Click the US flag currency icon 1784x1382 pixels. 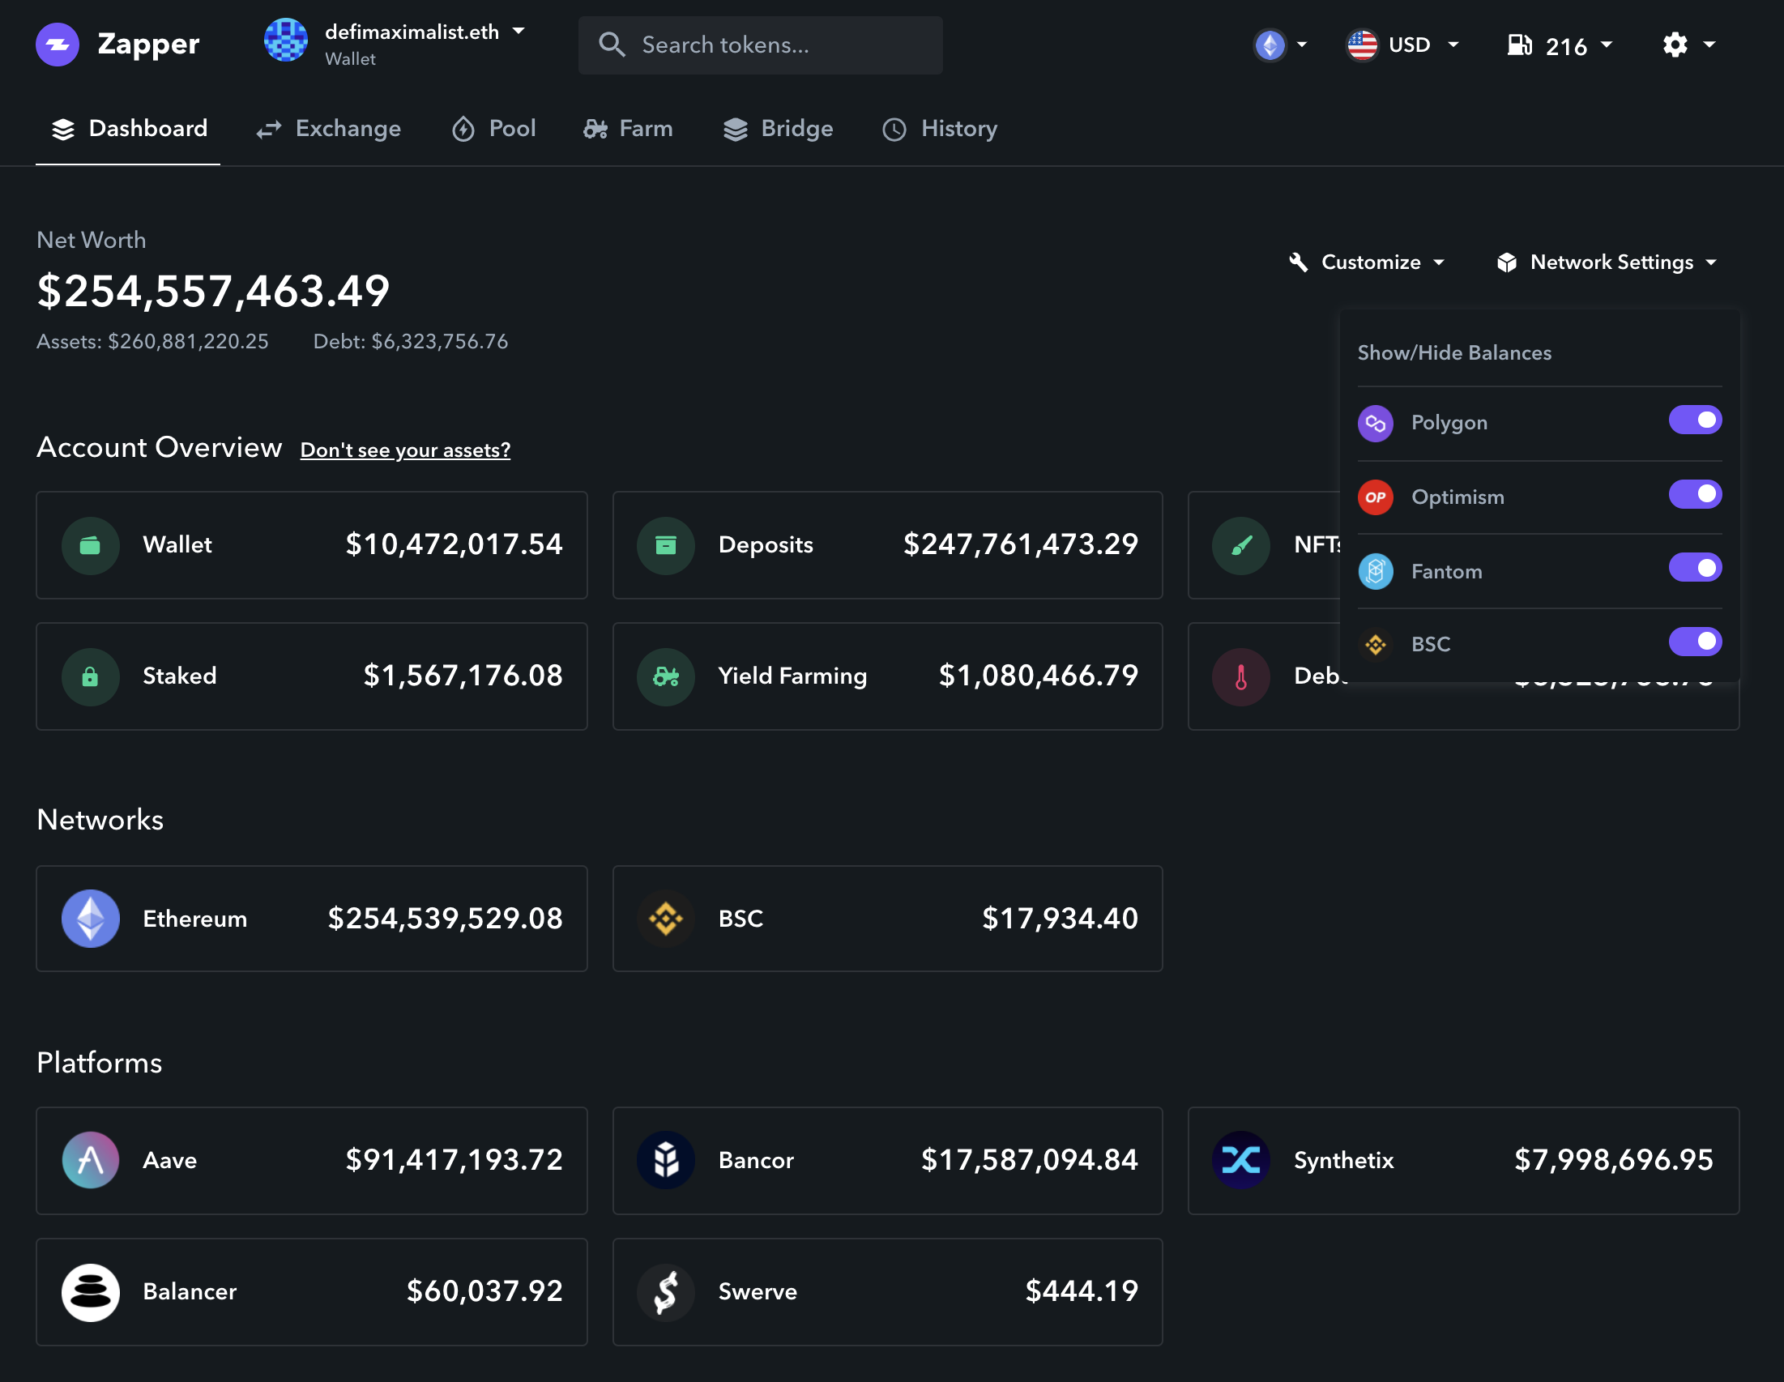(x=1362, y=45)
